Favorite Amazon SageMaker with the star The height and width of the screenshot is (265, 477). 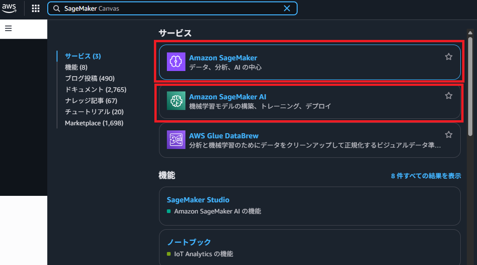(448, 57)
